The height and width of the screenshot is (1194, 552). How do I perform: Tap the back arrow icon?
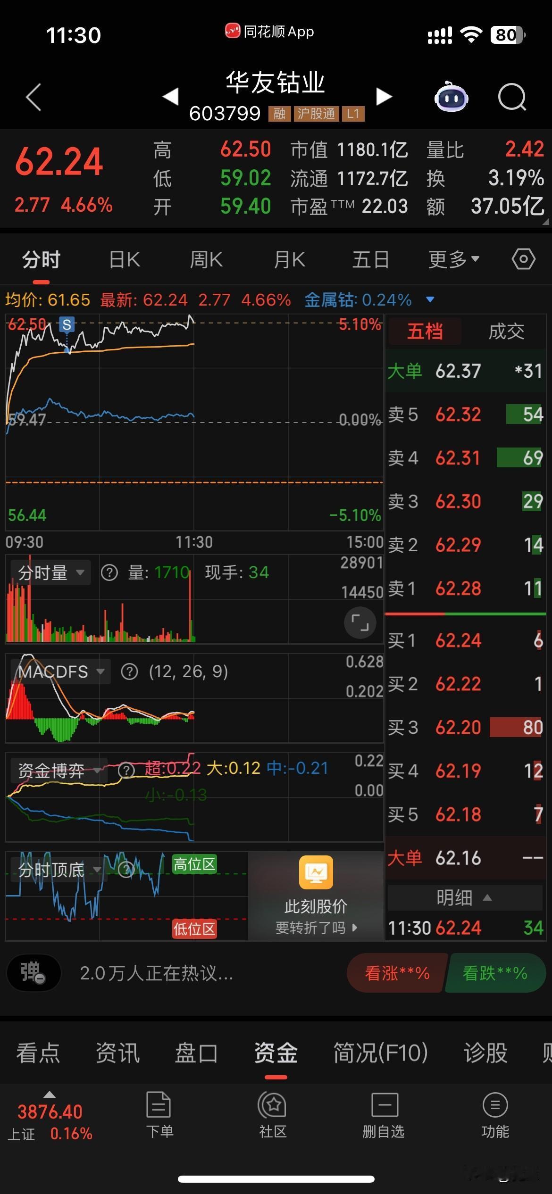pos(33,97)
